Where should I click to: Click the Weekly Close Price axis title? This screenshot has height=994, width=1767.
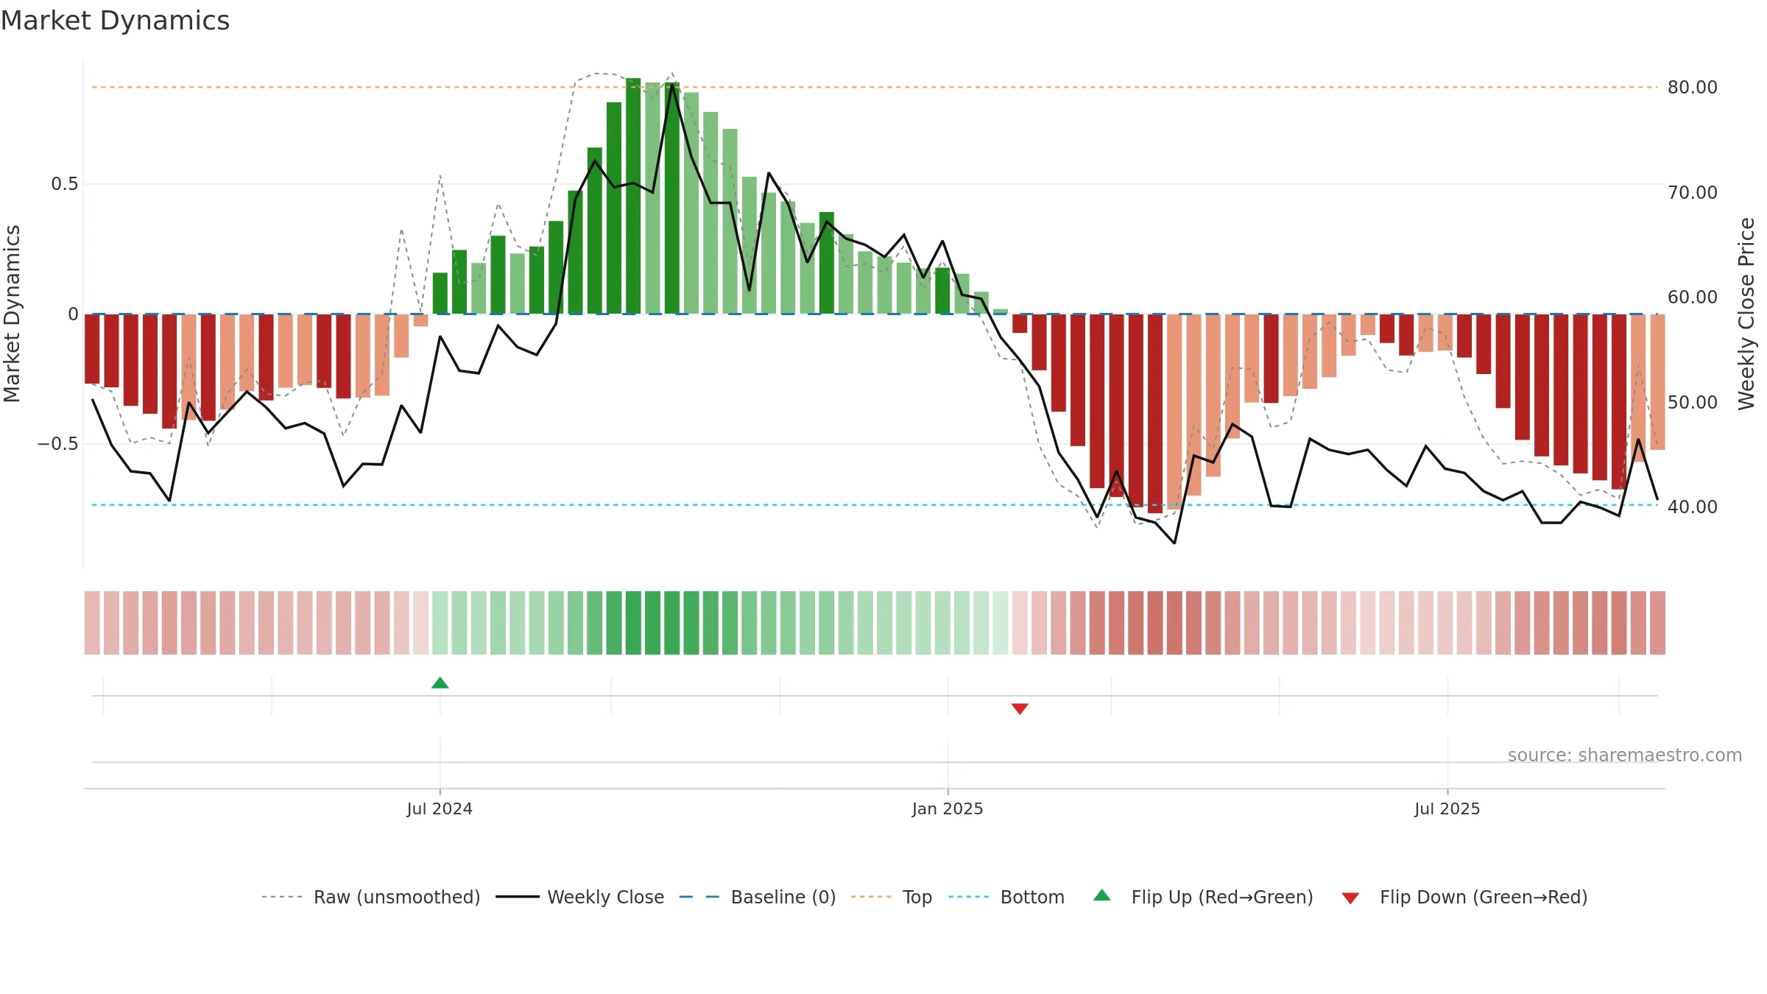tap(1747, 314)
